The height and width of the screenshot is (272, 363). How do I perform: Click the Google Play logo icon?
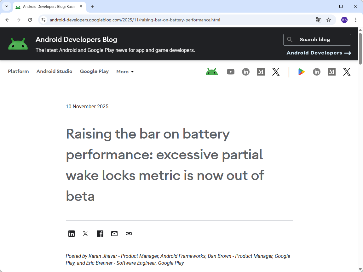(301, 72)
